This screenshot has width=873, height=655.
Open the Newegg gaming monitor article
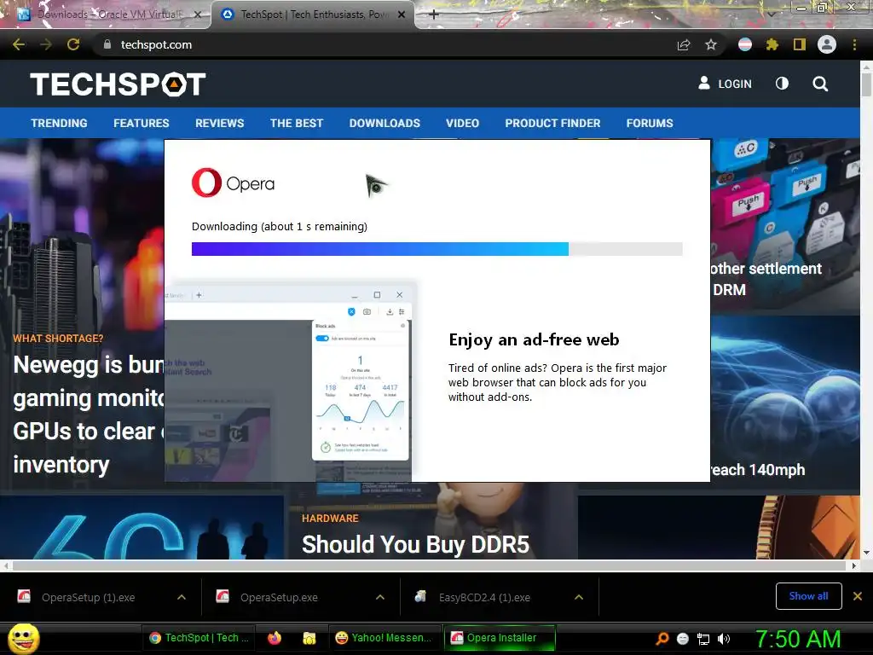[88, 414]
